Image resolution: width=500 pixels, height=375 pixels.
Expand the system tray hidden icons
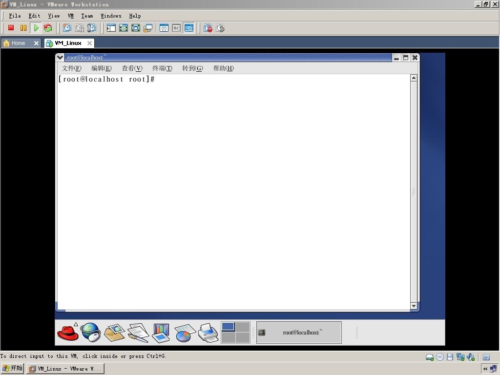[485, 369]
